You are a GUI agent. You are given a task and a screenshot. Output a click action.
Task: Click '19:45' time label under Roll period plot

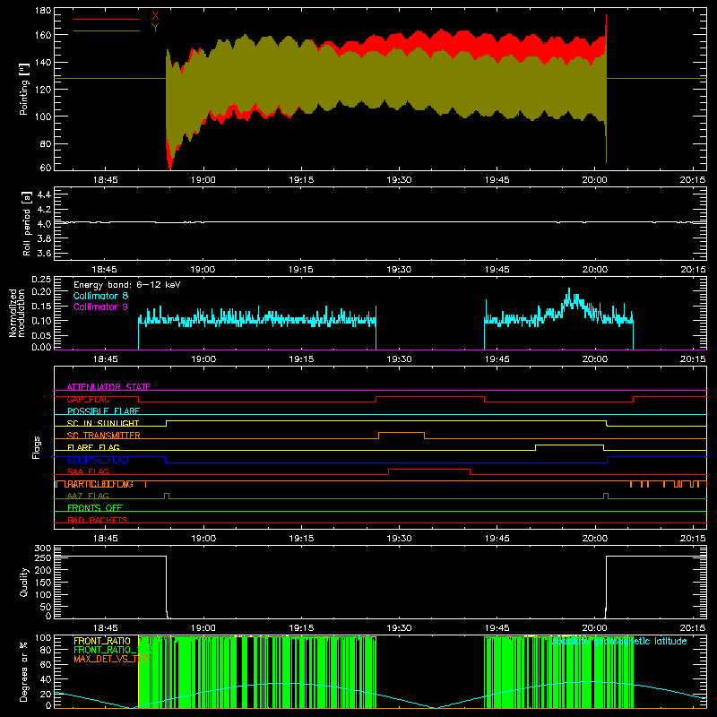click(x=497, y=270)
